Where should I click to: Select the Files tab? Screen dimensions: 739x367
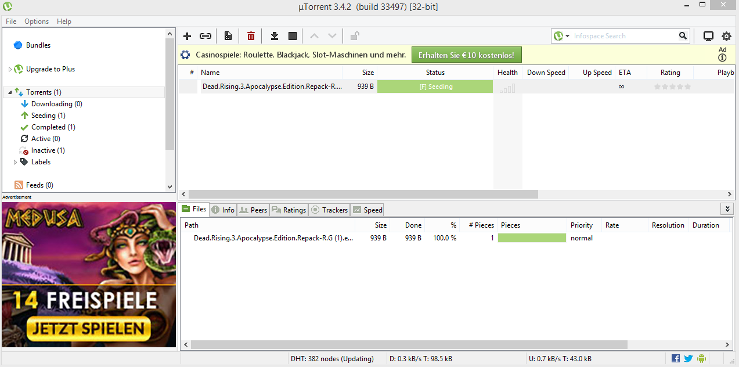coord(194,209)
